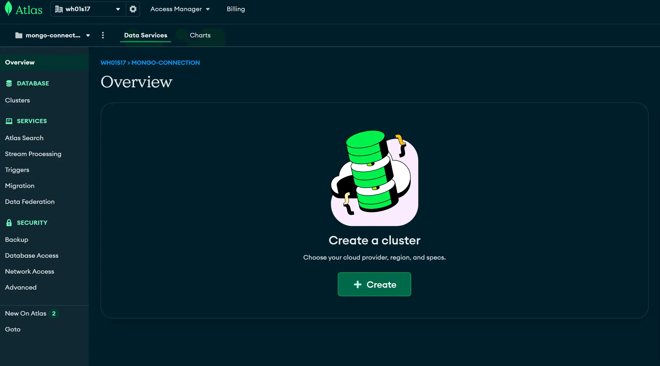Viewport: 660px width, 366px height.
Task: Switch to the Charts tab
Action: click(x=200, y=35)
